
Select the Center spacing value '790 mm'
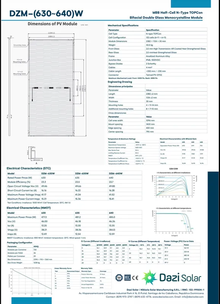[150, 131]
